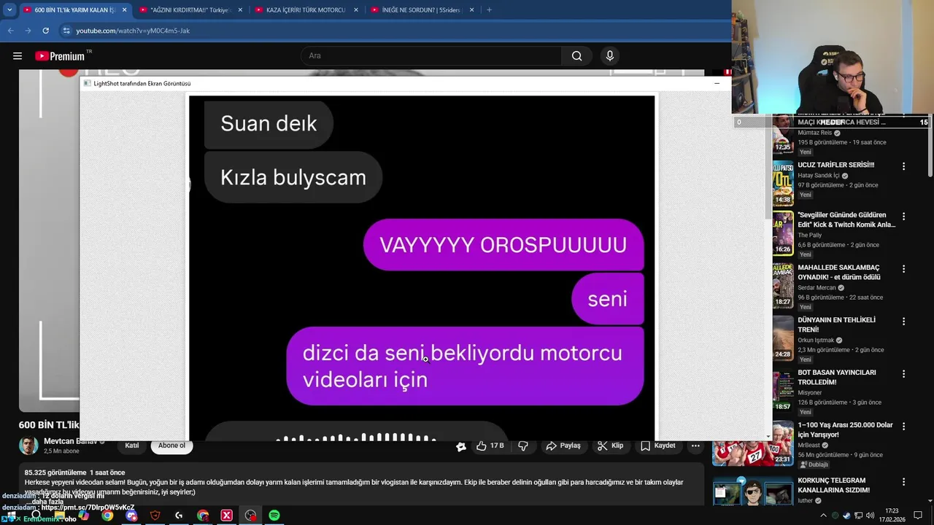Image resolution: width=934 pixels, height=525 pixels.
Task: Open options for "BOT BASAN YAYINCILARI" video
Action: 903,374
